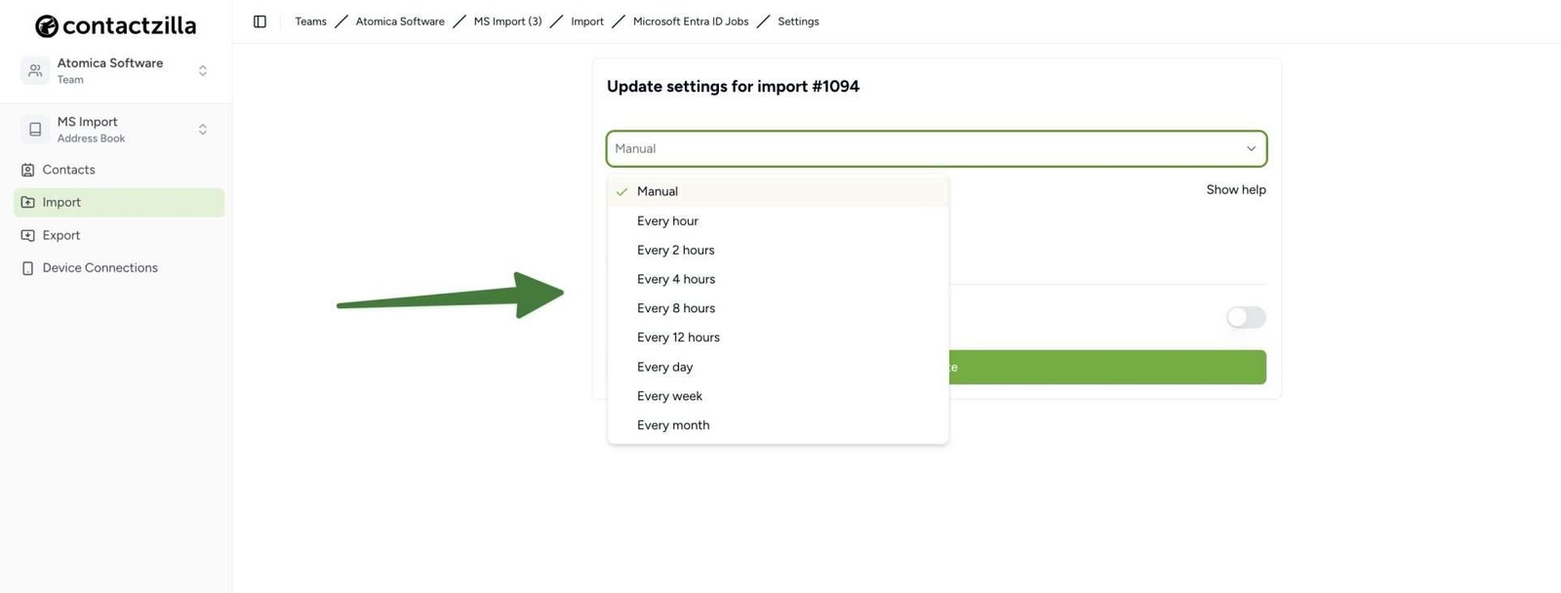Viewport: 1561px width, 593px height.
Task: Click the Settings breadcrumb
Action: [798, 21]
